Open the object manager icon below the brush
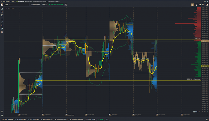209x121 pixels. [2, 32]
